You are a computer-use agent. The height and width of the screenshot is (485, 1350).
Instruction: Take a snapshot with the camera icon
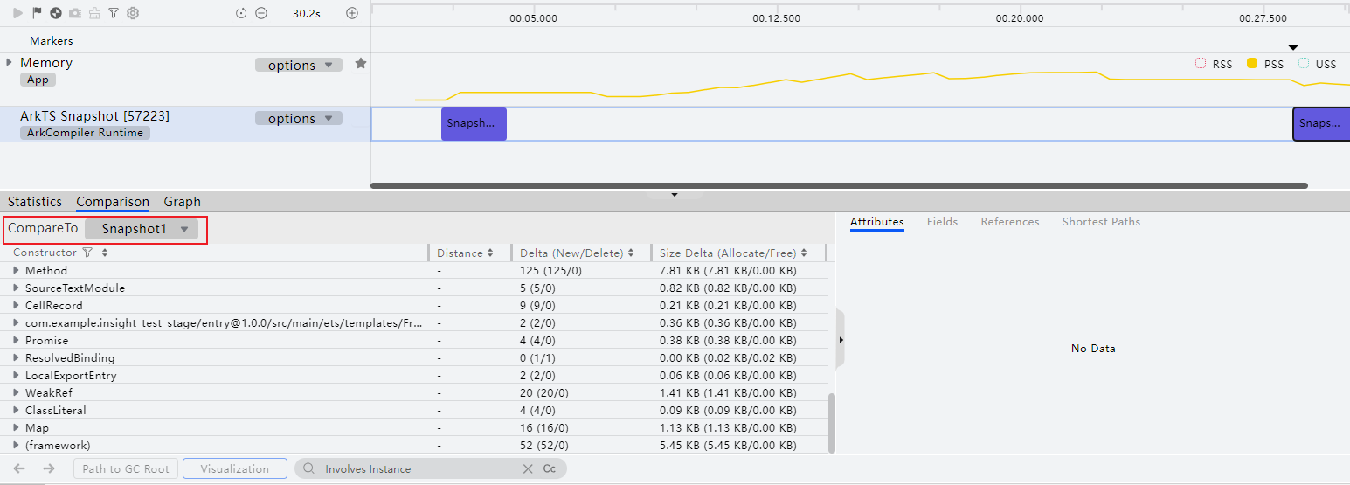point(75,13)
